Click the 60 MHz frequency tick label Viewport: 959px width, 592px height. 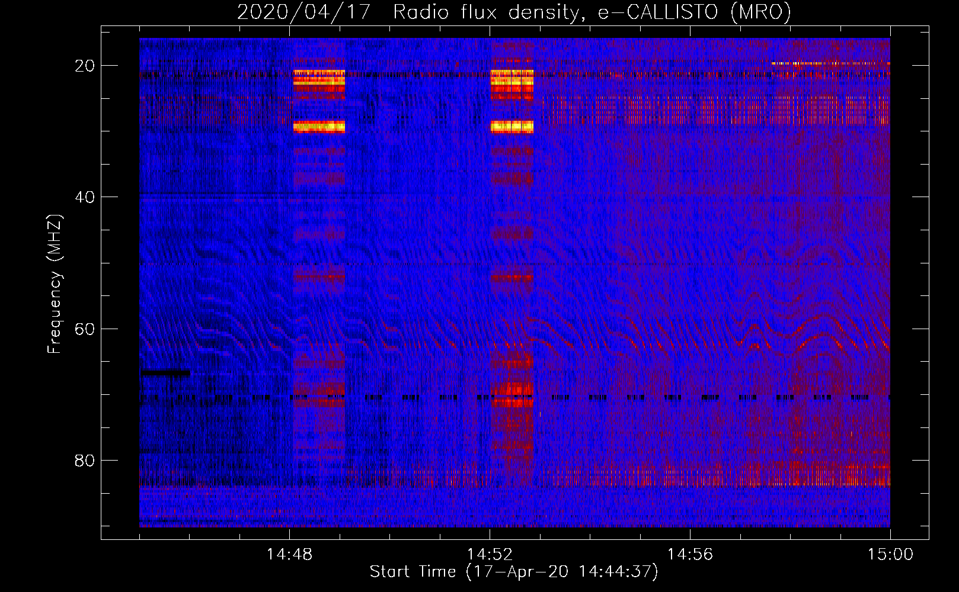pos(85,329)
